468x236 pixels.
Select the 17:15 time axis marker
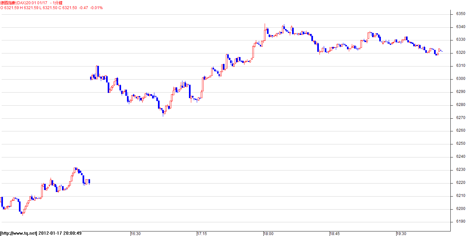[202, 234]
